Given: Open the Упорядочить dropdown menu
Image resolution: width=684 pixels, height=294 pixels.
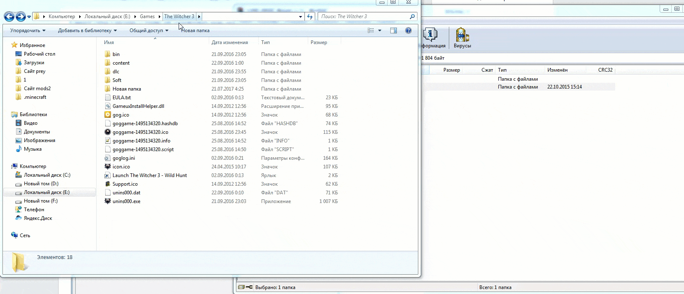Looking at the screenshot, I should (28, 30).
